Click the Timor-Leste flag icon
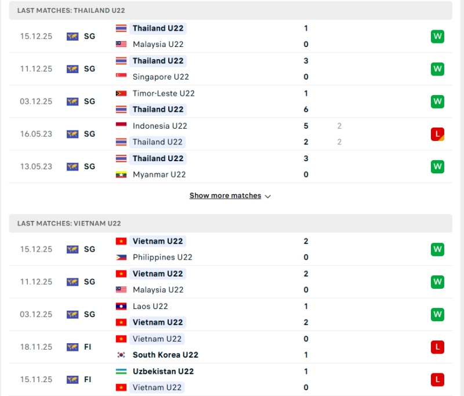 121,93
